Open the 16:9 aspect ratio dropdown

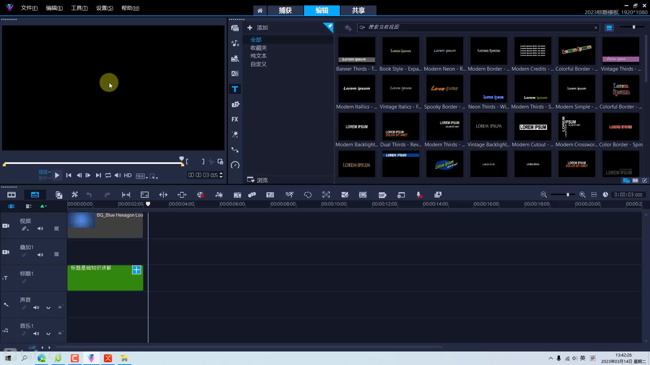coord(142,176)
